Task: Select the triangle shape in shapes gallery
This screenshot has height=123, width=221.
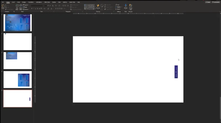Action: [85, 7]
